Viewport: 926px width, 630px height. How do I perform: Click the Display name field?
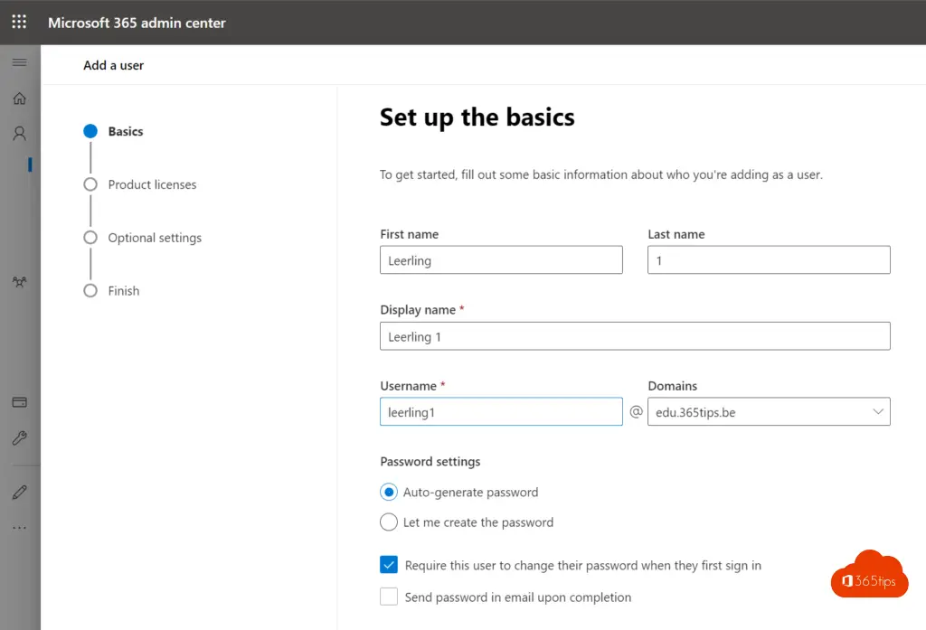point(635,336)
